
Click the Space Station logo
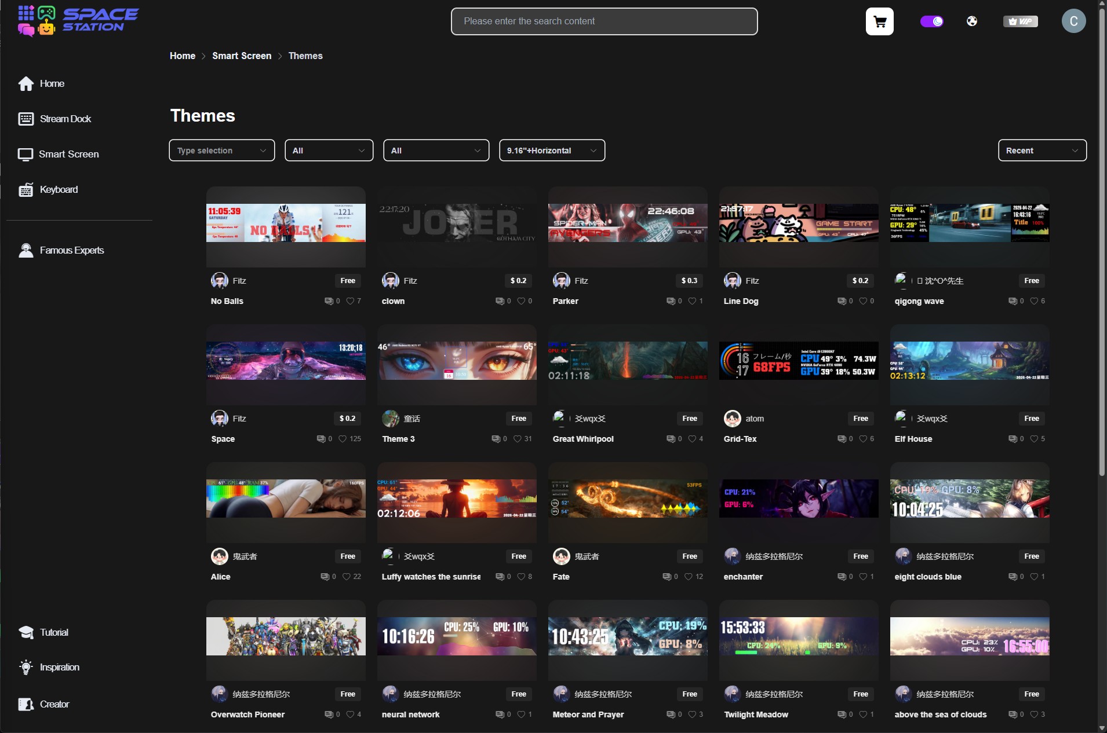78,21
